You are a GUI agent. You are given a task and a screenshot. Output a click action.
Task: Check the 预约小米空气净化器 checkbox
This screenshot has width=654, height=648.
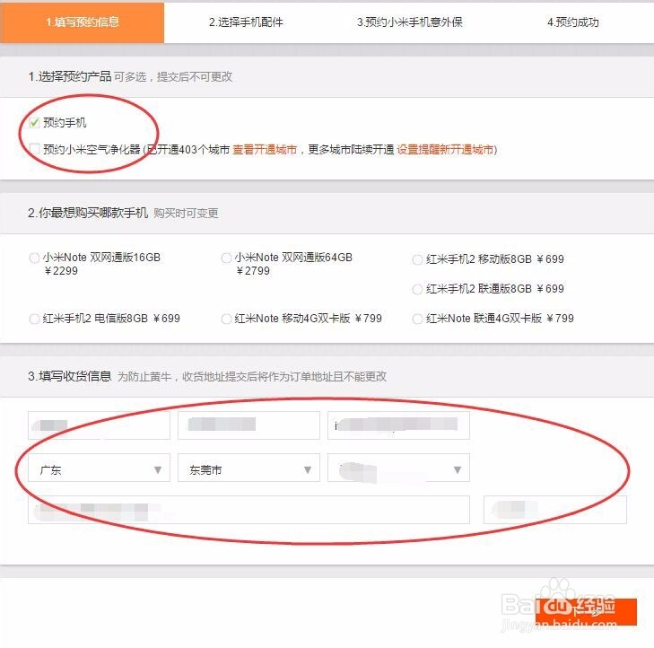coord(34,149)
